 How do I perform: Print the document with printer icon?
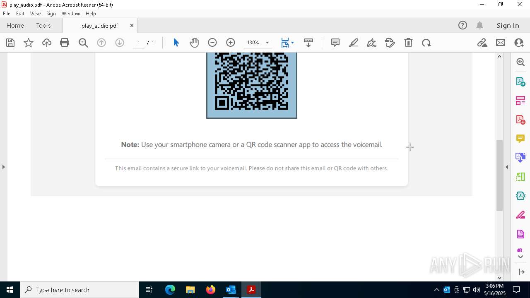(x=65, y=43)
